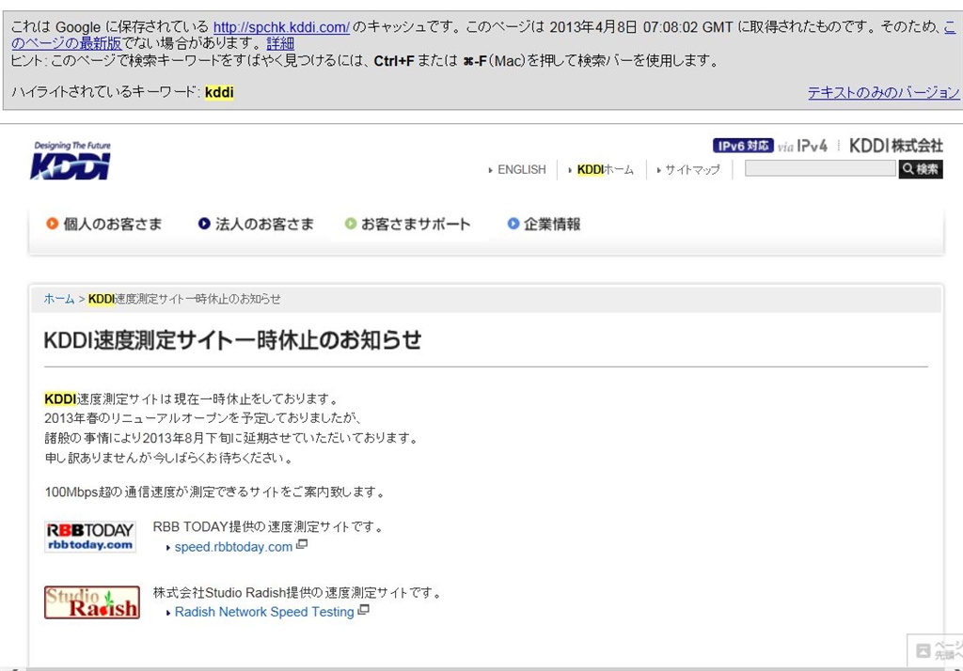Switch site to ENGLISH
The width and height of the screenshot is (963, 671).
pyautogui.click(x=521, y=169)
